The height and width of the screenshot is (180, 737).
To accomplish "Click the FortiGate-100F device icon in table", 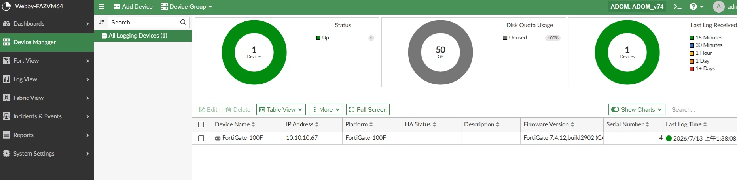I will 218,138.
